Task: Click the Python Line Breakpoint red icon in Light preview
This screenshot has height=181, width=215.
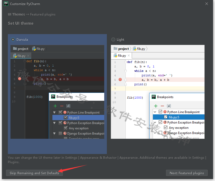Action: 165,112
